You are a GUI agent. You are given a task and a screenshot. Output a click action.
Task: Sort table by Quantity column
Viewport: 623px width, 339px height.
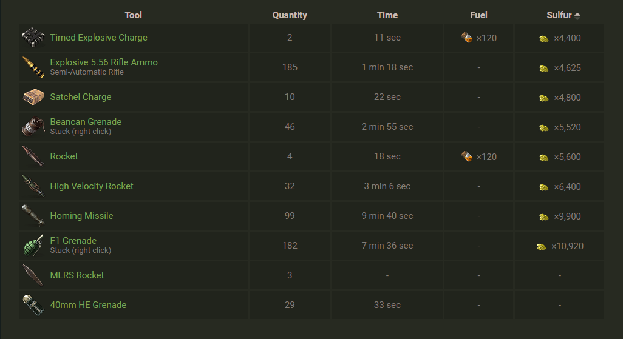pyautogui.click(x=290, y=15)
